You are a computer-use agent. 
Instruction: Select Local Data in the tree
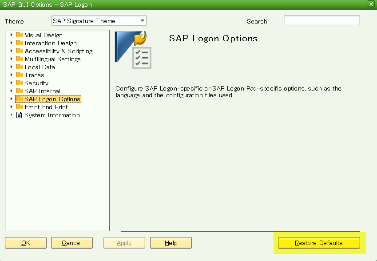click(x=40, y=67)
